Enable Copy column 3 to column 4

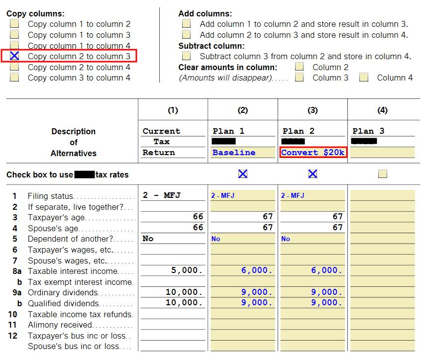(14, 77)
